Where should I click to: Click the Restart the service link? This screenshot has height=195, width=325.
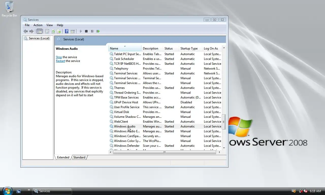pos(60,61)
